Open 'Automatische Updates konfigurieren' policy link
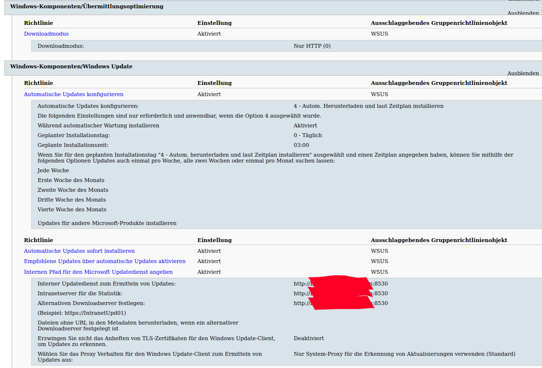 (x=74, y=94)
